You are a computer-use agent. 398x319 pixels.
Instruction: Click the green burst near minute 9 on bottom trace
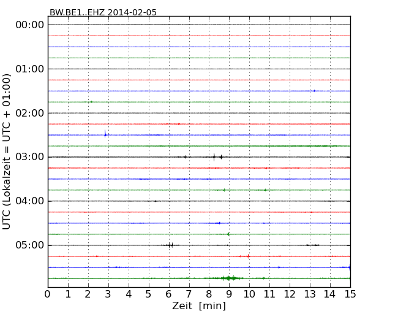click(228, 278)
